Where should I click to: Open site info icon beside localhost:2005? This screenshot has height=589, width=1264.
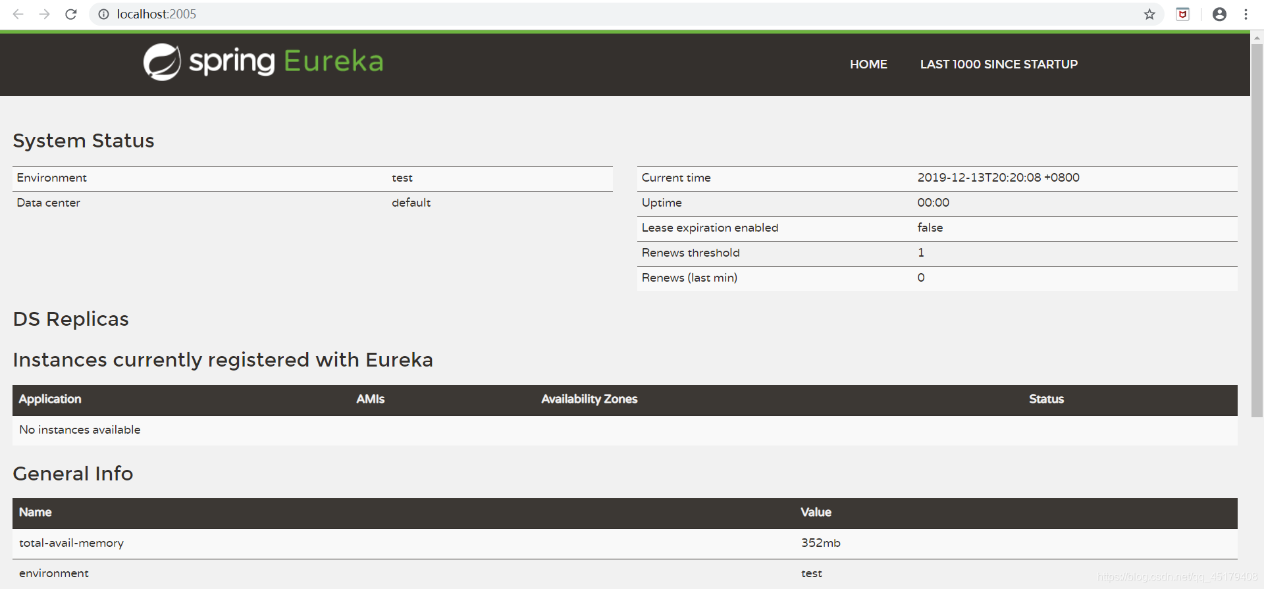103,14
